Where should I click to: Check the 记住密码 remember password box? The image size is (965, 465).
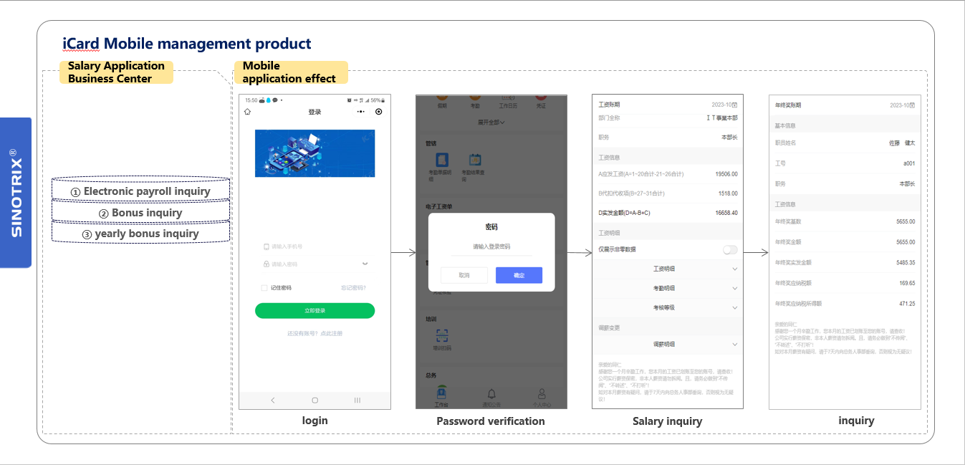pyautogui.click(x=264, y=288)
